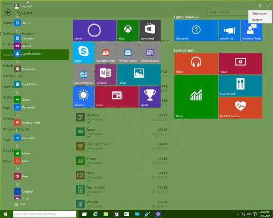Open the Xbox tile
Viewport: 273px width, 218px height.
pos(128,30)
